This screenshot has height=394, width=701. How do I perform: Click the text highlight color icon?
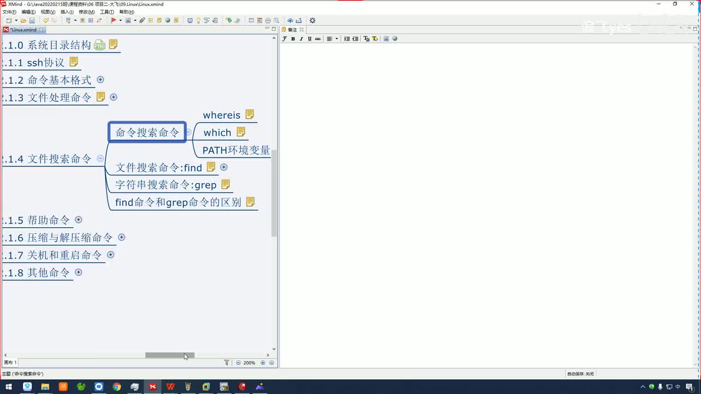tap(375, 39)
